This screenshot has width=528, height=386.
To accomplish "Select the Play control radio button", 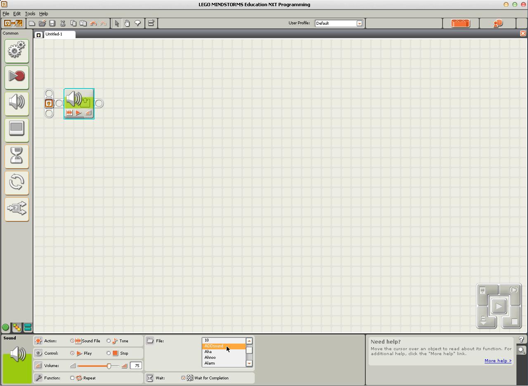I will pyautogui.click(x=72, y=353).
